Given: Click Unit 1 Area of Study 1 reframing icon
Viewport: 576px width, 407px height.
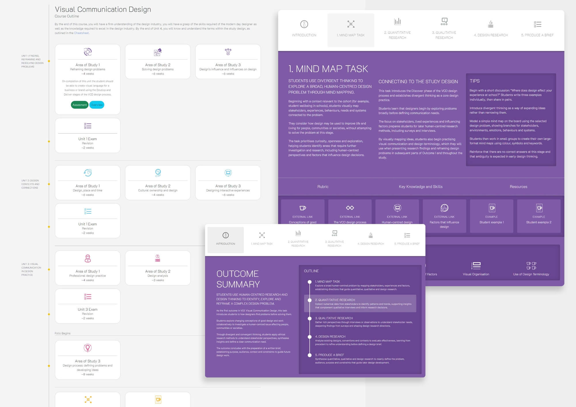Looking at the screenshot, I should click(x=88, y=52).
